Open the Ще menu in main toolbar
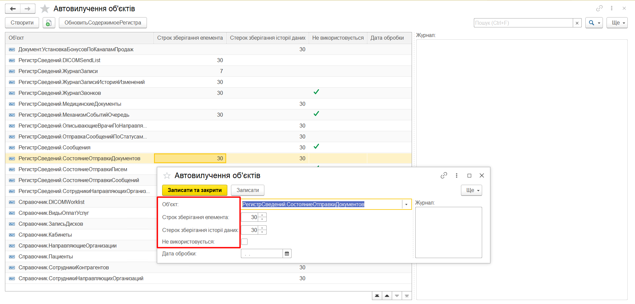This screenshot has height=304, width=635. [x=617, y=23]
